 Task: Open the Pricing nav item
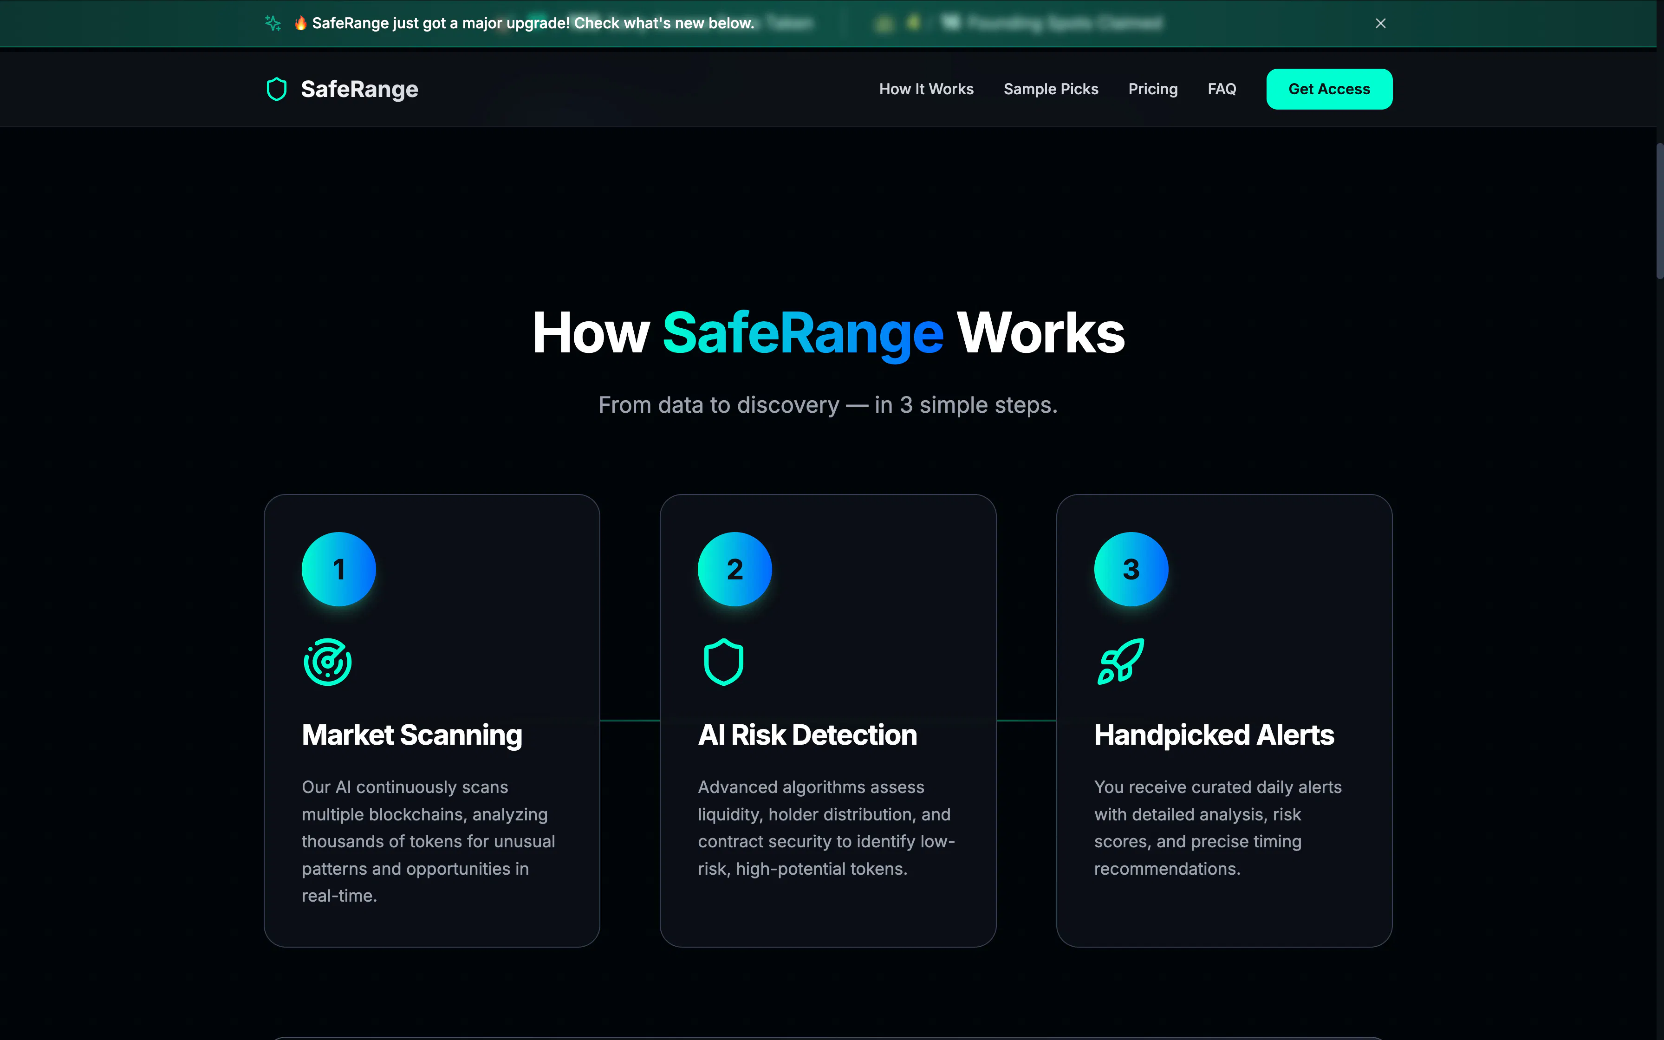click(x=1152, y=90)
